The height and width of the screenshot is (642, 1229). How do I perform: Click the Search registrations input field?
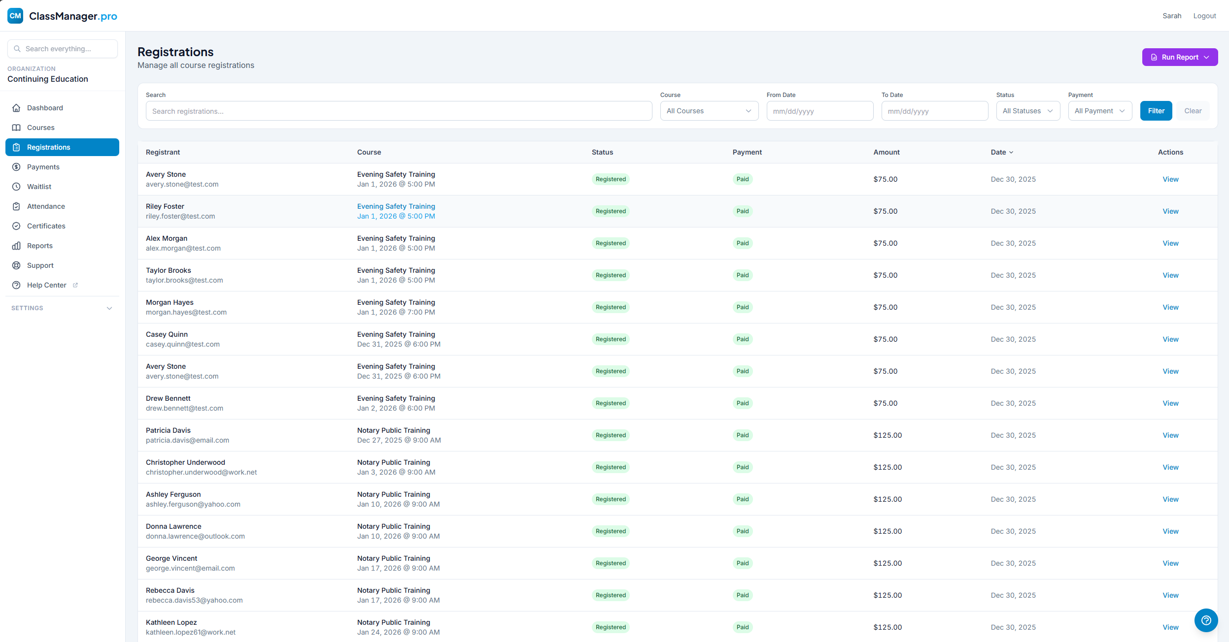point(399,111)
